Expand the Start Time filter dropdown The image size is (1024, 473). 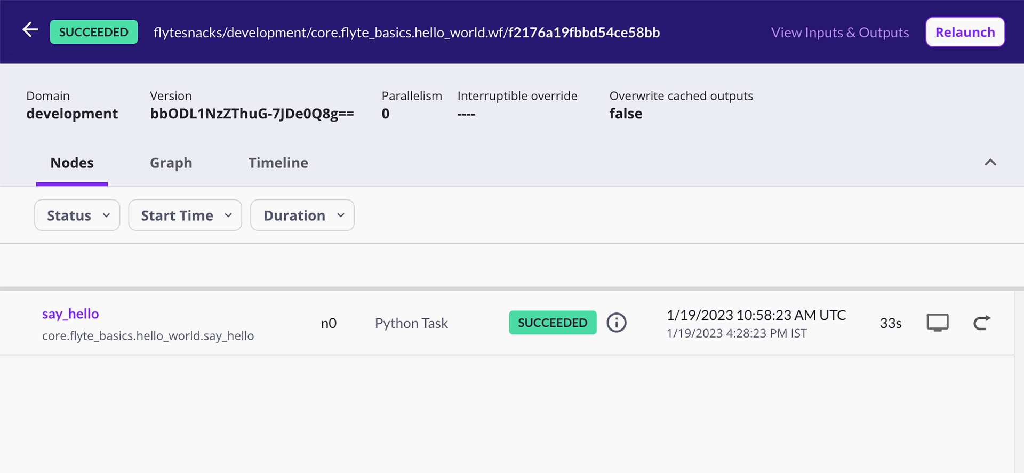pyautogui.click(x=185, y=215)
